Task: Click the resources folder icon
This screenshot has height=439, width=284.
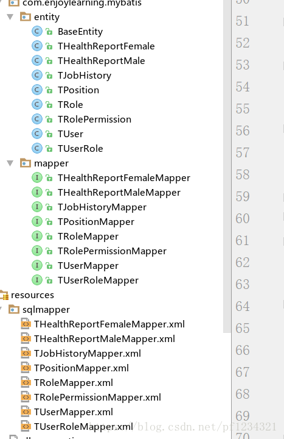Action: [4, 295]
